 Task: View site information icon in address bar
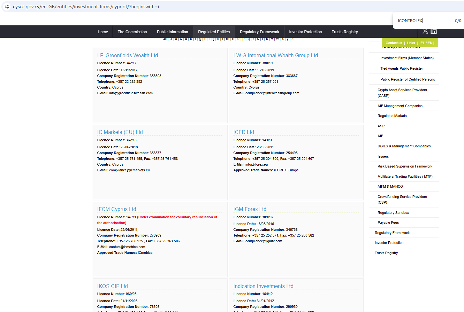(7, 7)
